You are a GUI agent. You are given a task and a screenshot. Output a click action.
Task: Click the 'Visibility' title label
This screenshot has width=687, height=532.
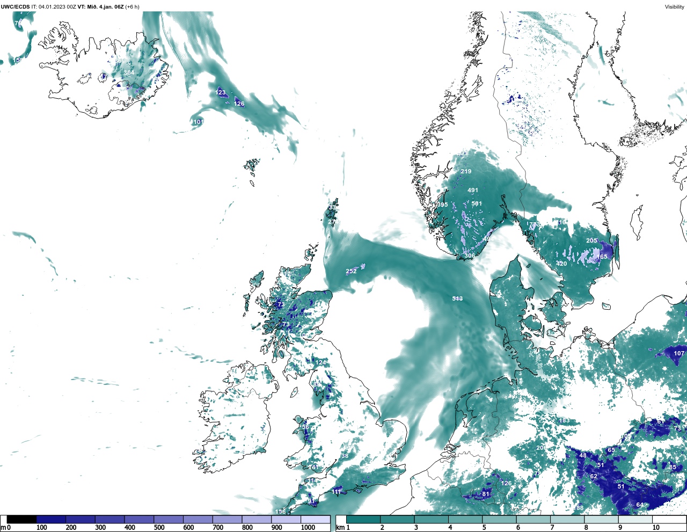point(675,6)
